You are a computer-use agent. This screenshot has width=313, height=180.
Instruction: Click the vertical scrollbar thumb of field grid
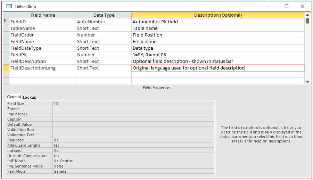307,21
